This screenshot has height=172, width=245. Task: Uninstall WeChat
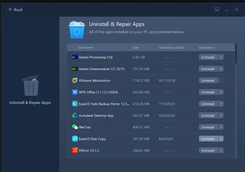point(209,127)
